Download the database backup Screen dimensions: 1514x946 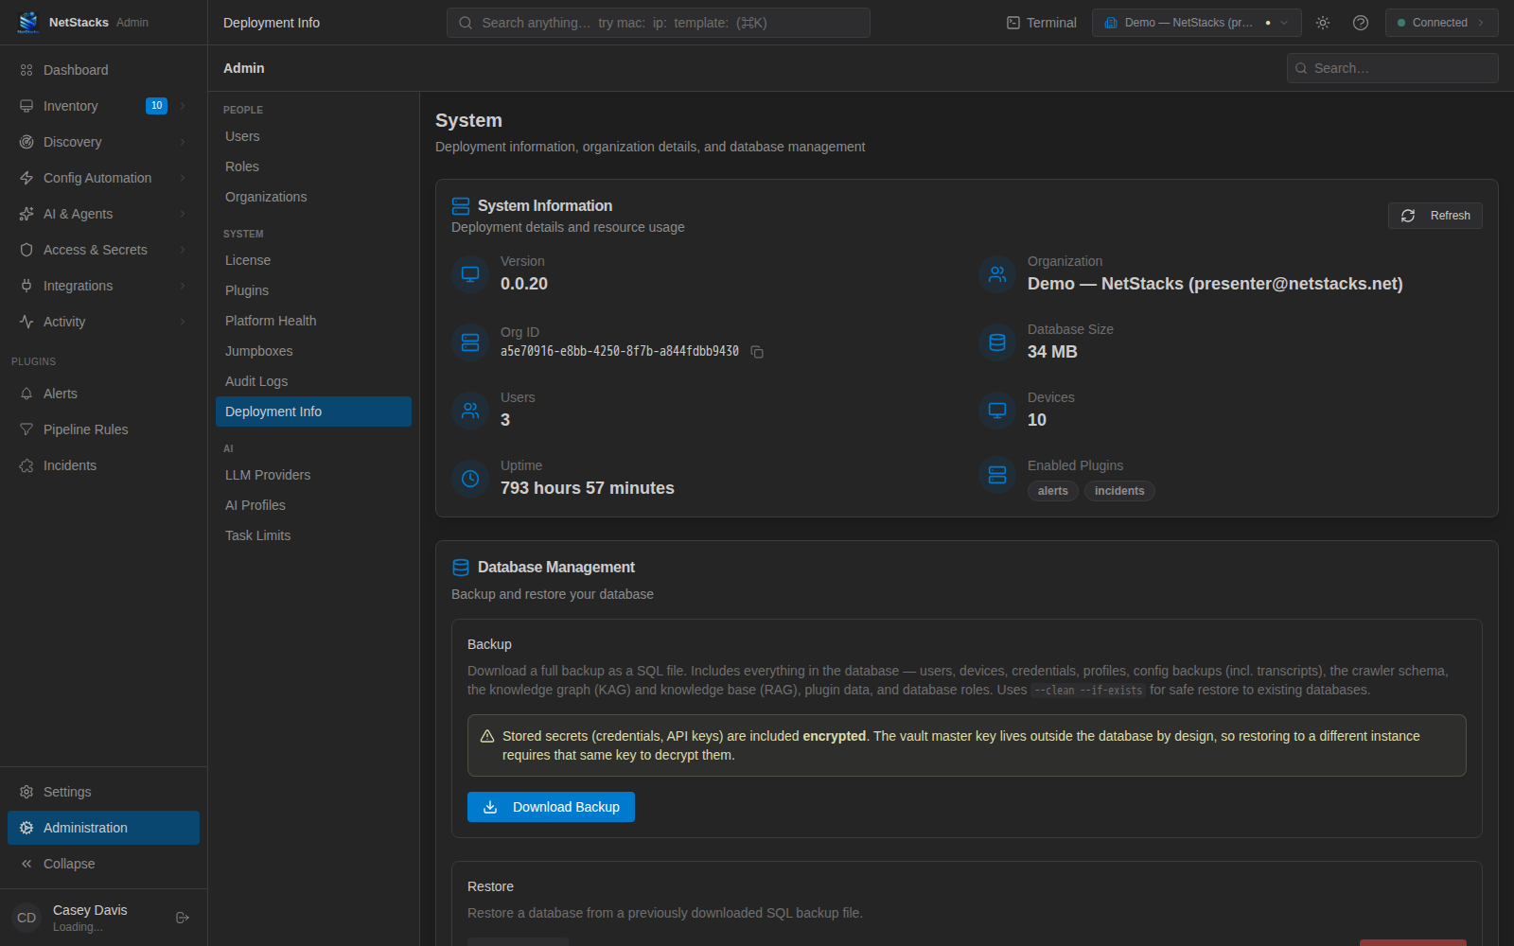(551, 807)
